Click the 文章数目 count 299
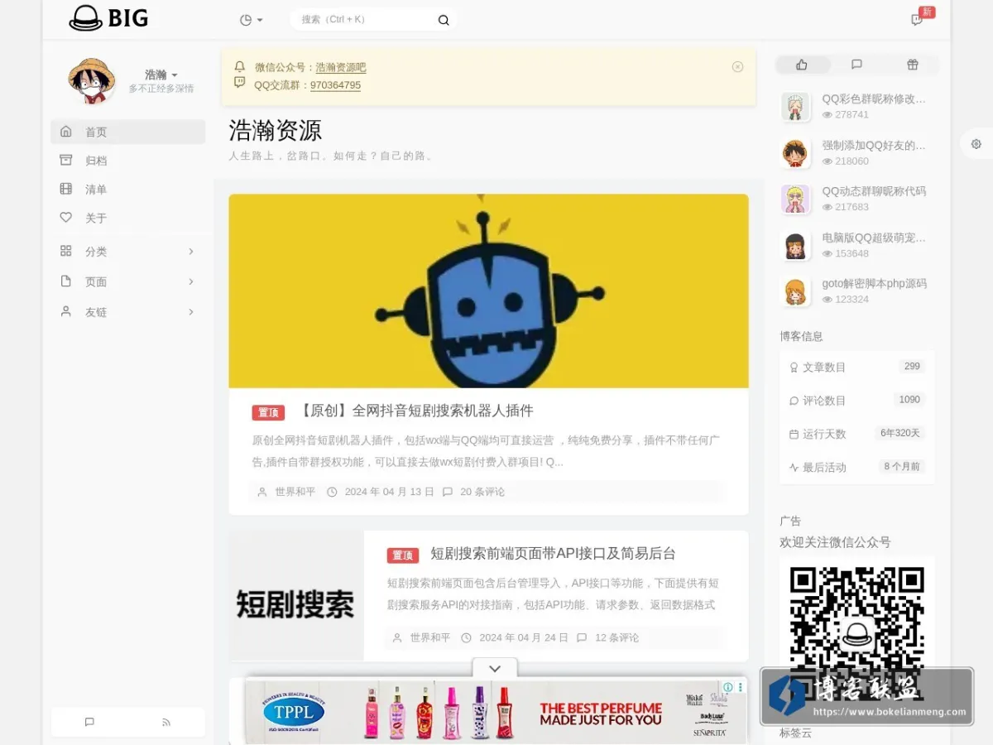This screenshot has height=745, width=993. [912, 367]
